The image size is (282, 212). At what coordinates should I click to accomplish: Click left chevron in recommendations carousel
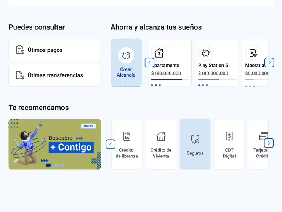tap(111, 144)
